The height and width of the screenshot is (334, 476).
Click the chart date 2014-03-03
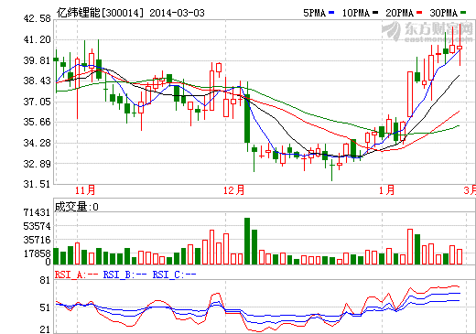point(177,13)
